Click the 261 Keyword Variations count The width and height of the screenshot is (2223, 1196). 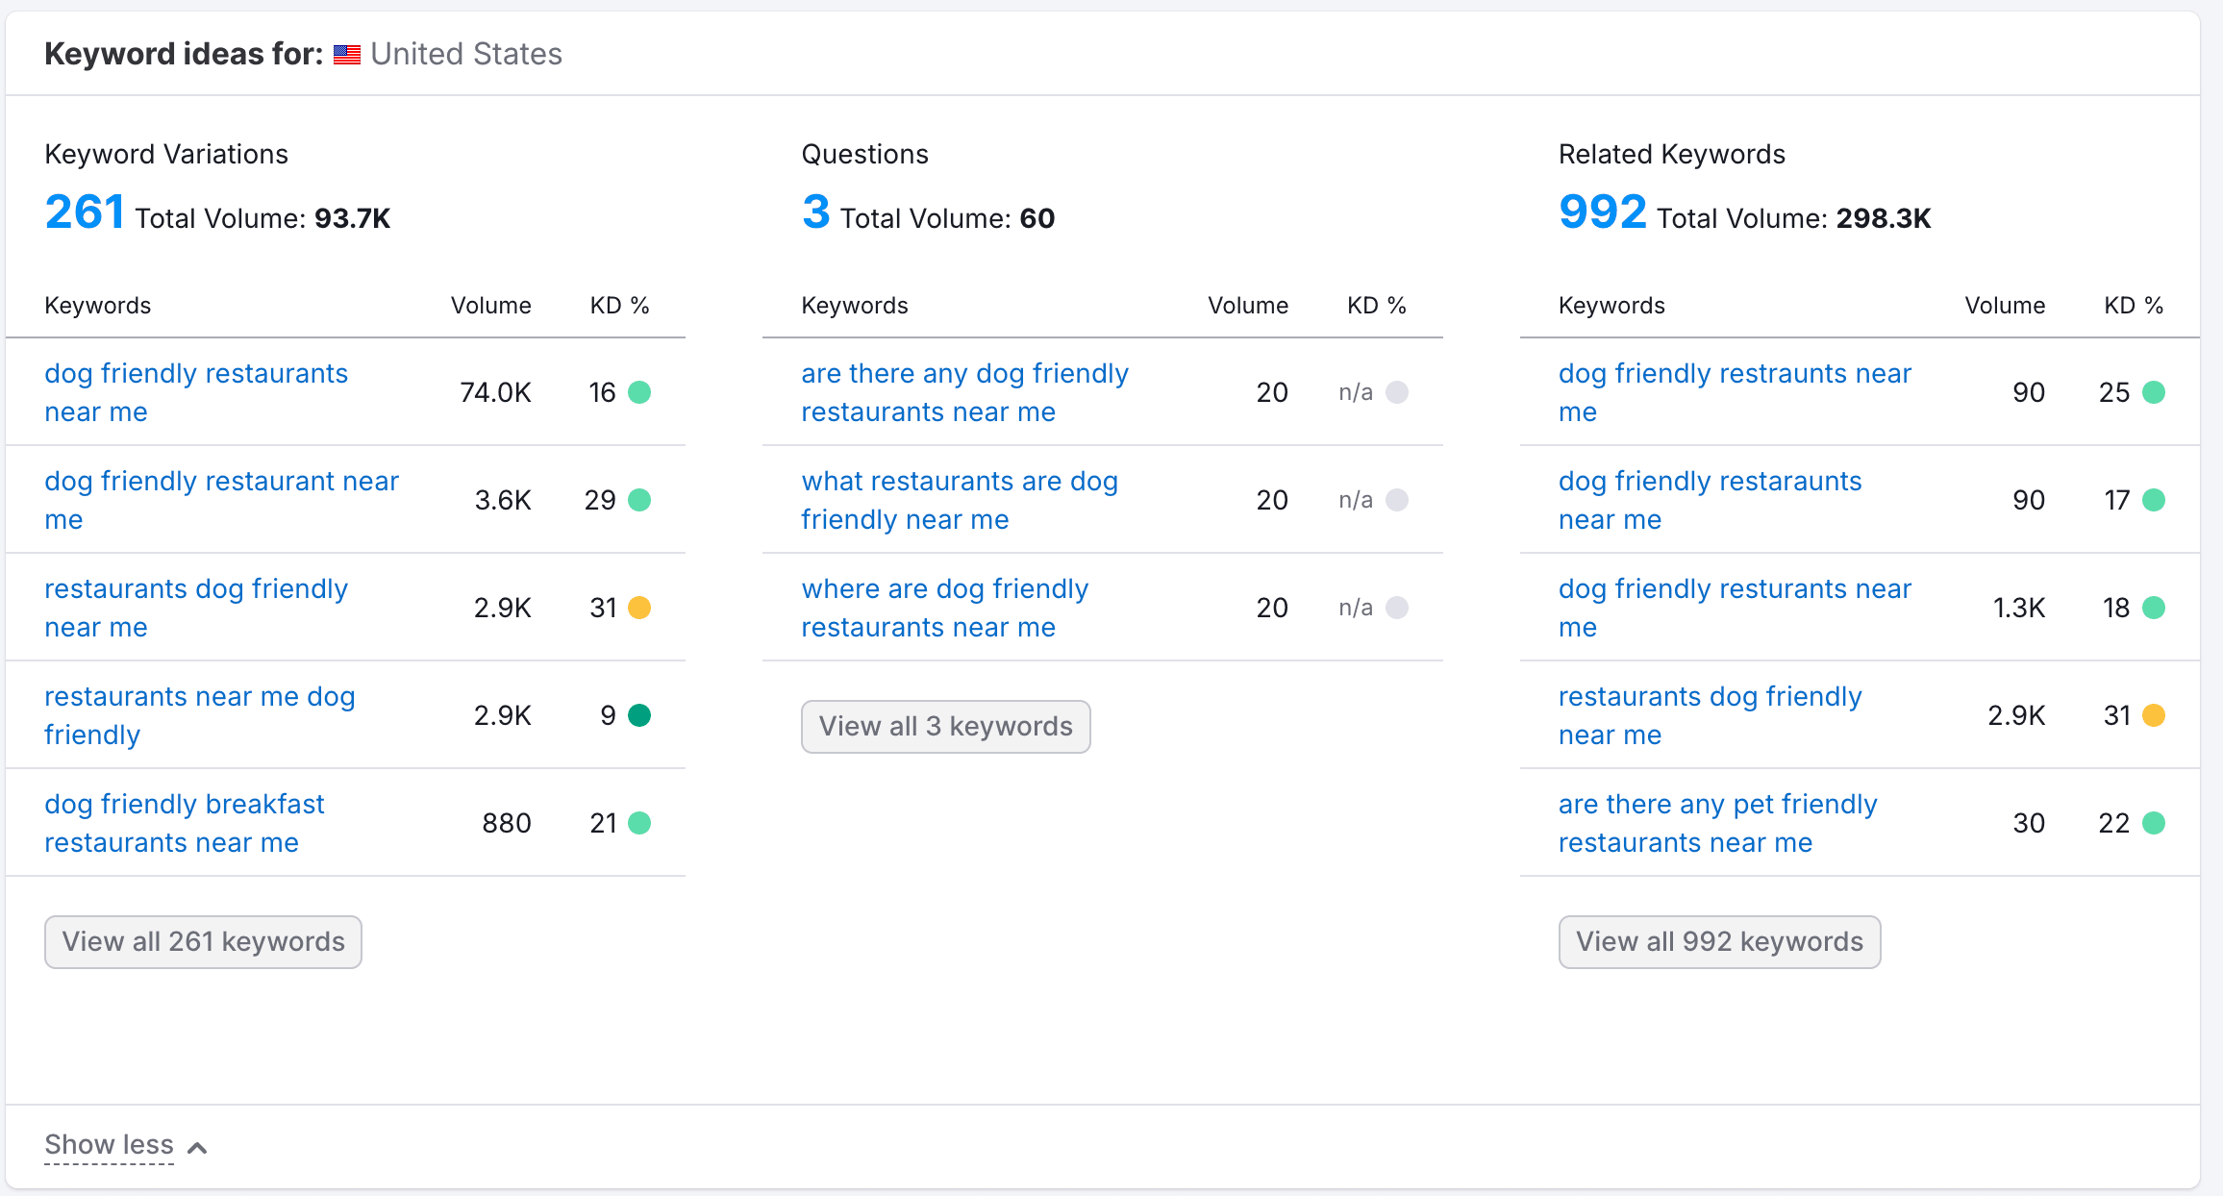point(85,212)
